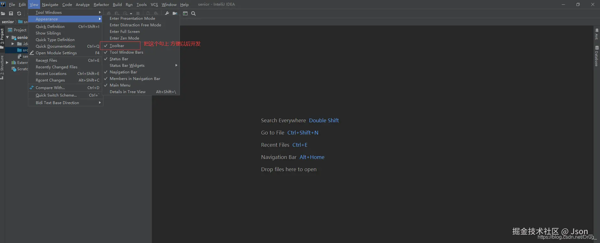Click the IntelliJ IDEA logo icon in title bar
This screenshot has height=243, width=600.
tap(3, 4)
